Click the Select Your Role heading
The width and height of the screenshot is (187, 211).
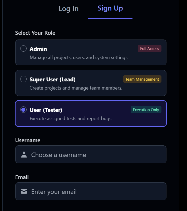point(35,33)
